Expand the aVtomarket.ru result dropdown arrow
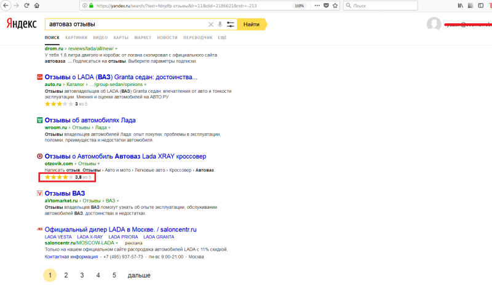This screenshot has width=492, height=288. 117,201
